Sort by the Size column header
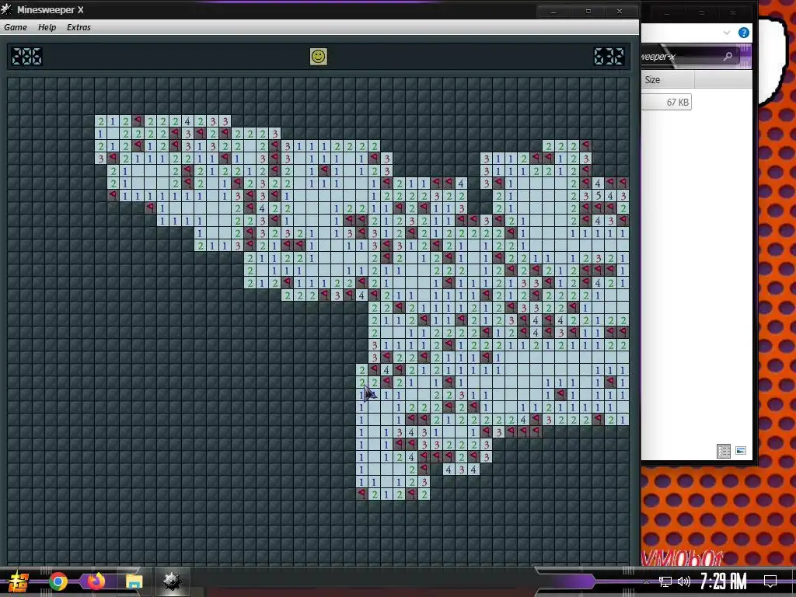 coord(667,80)
